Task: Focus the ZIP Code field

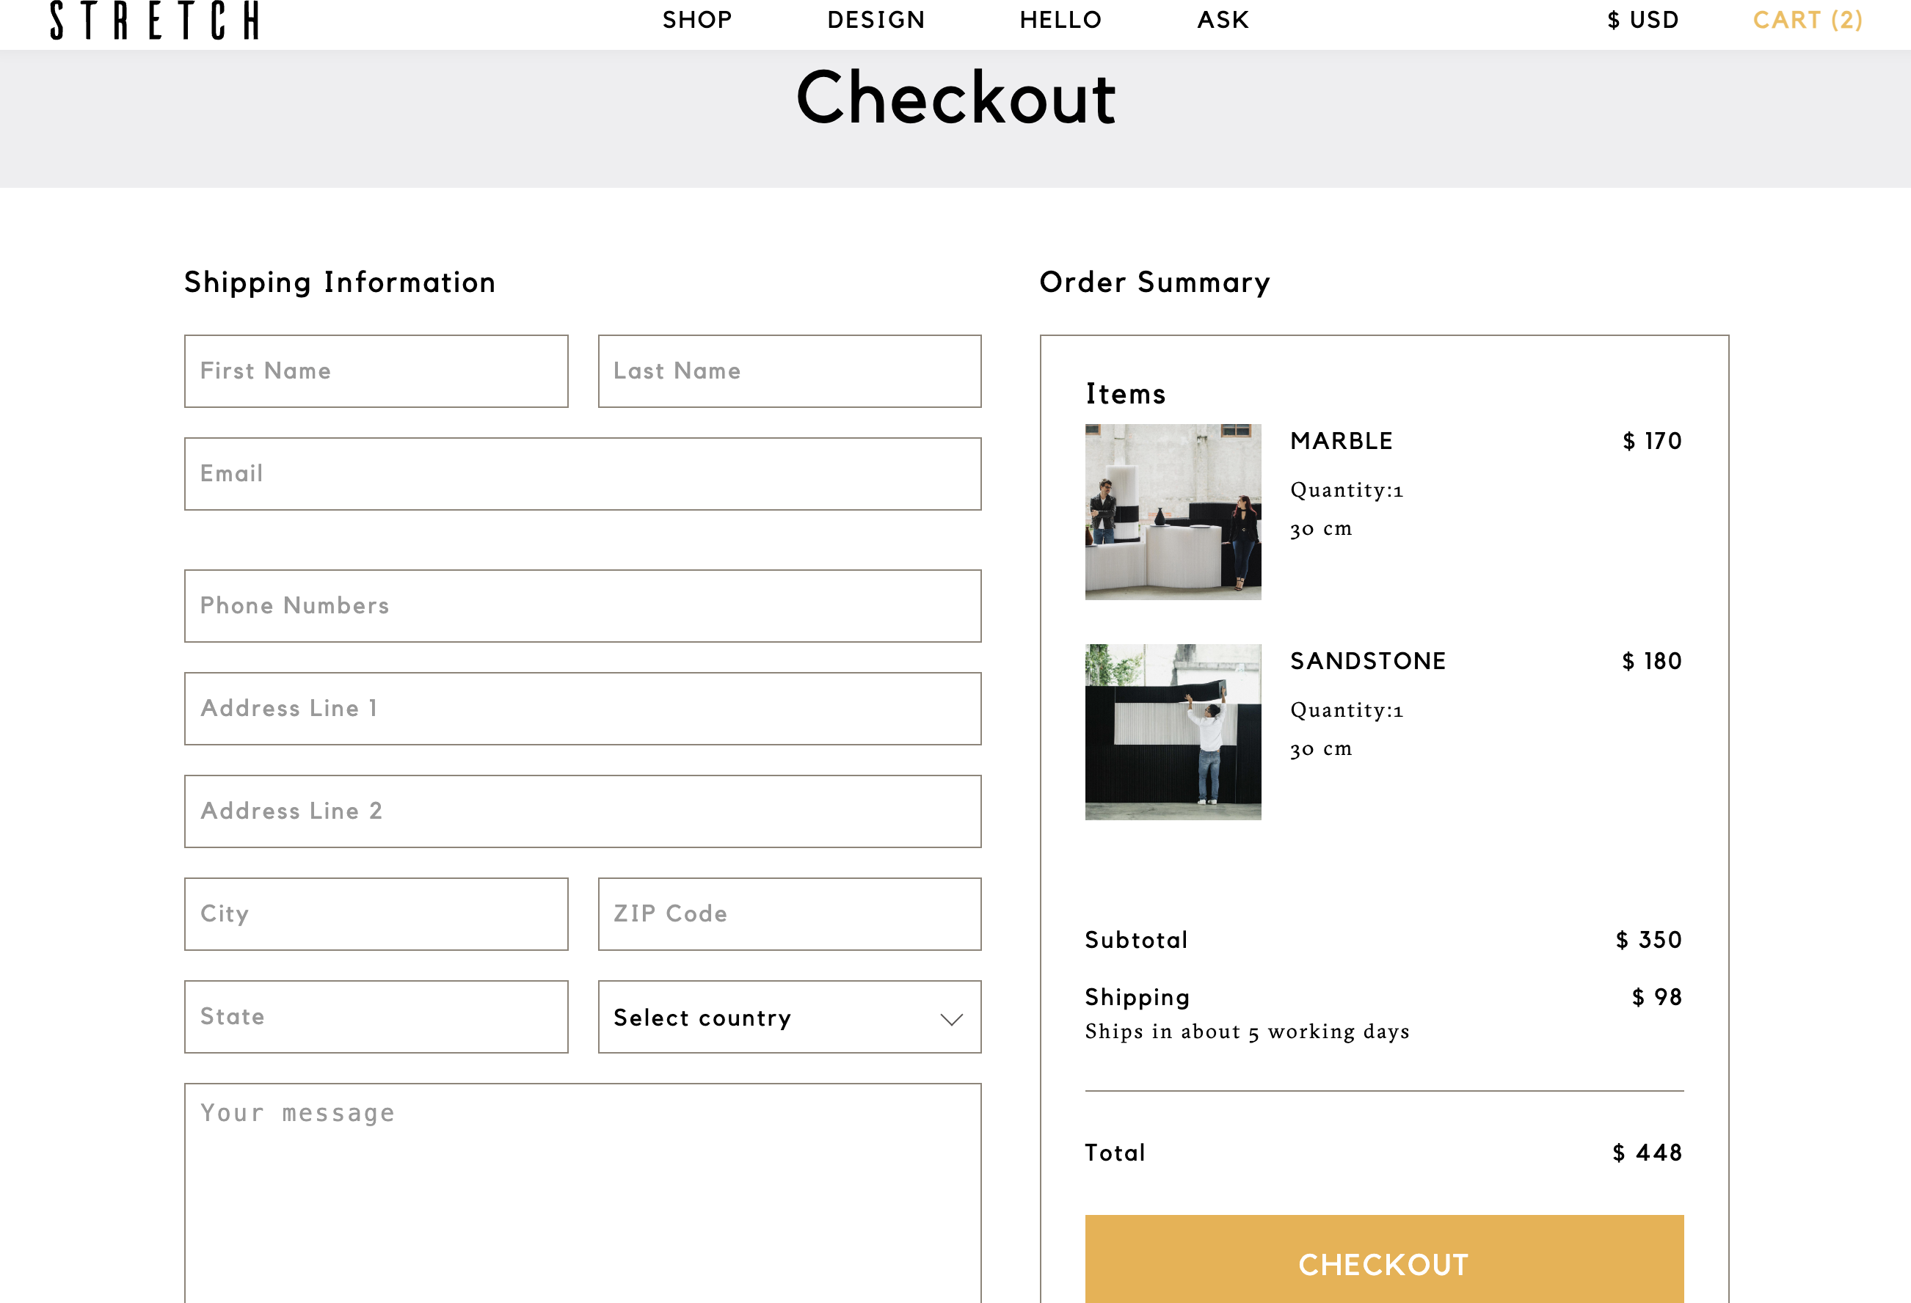Action: click(x=789, y=913)
